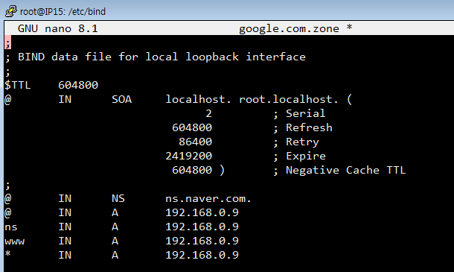Click the 'GNU nano 8.1' header text

[57, 28]
